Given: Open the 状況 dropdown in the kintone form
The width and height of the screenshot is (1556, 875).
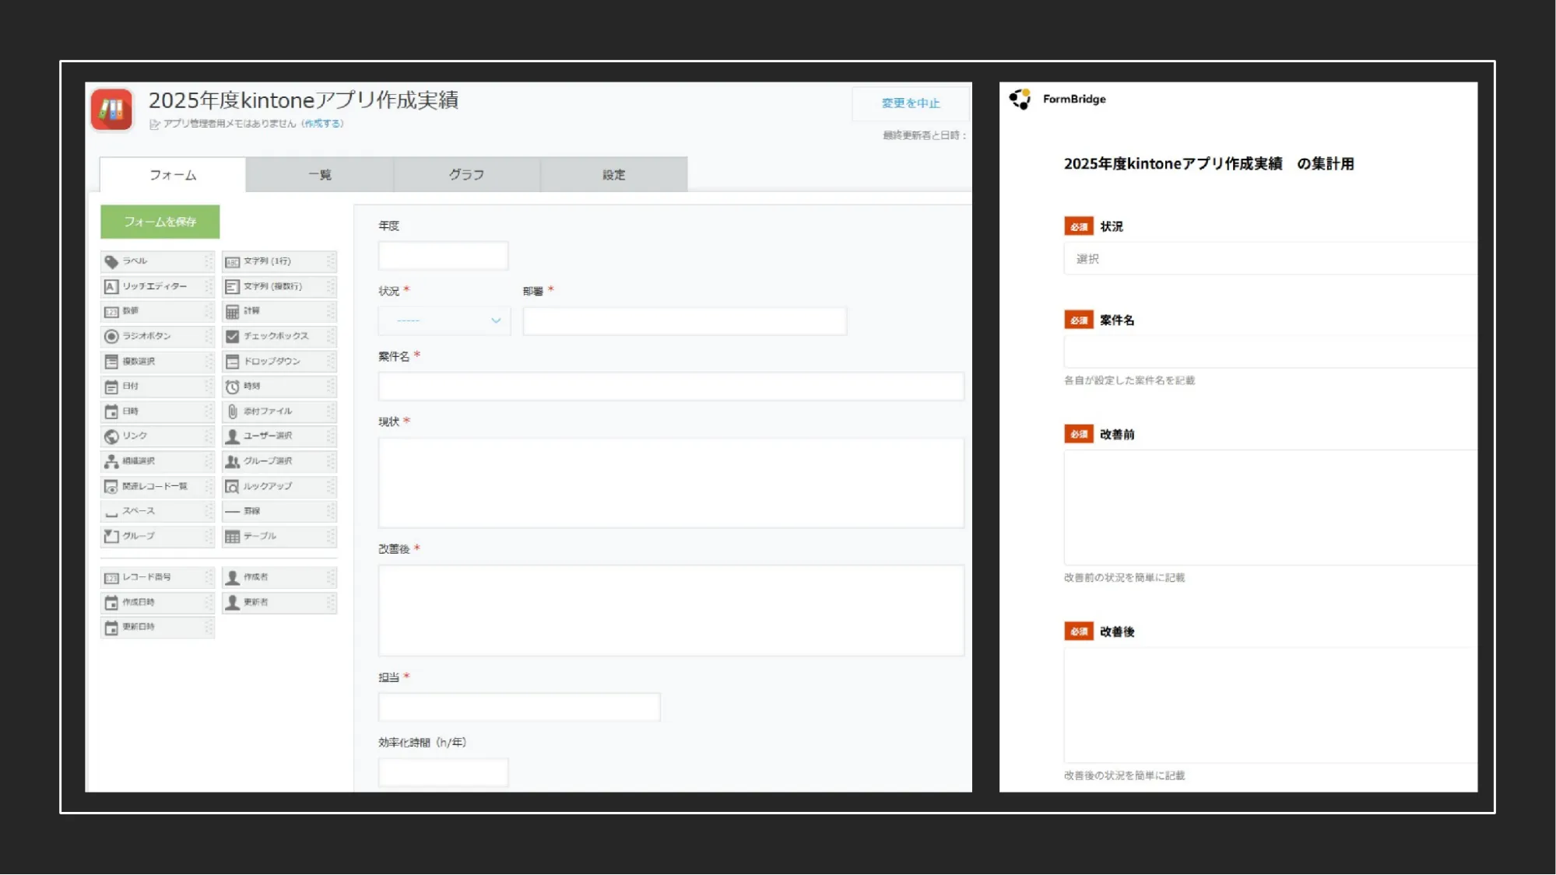Looking at the screenshot, I should coord(444,320).
